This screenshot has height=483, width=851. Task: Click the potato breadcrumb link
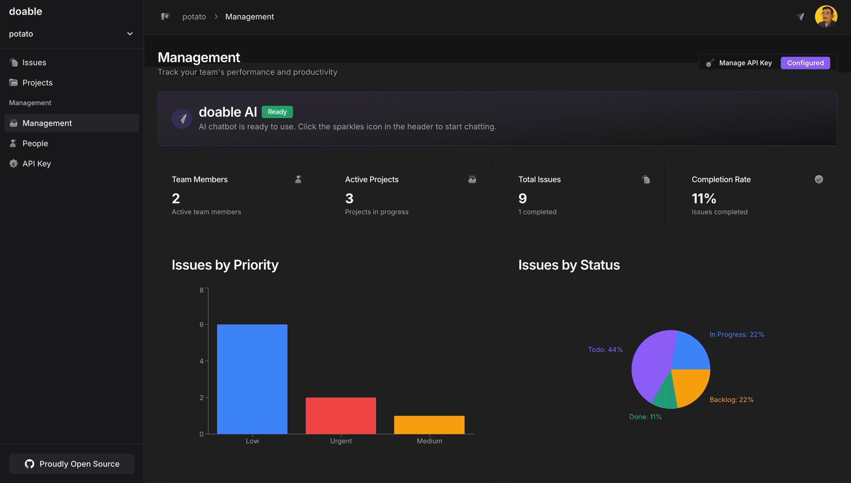point(194,17)
